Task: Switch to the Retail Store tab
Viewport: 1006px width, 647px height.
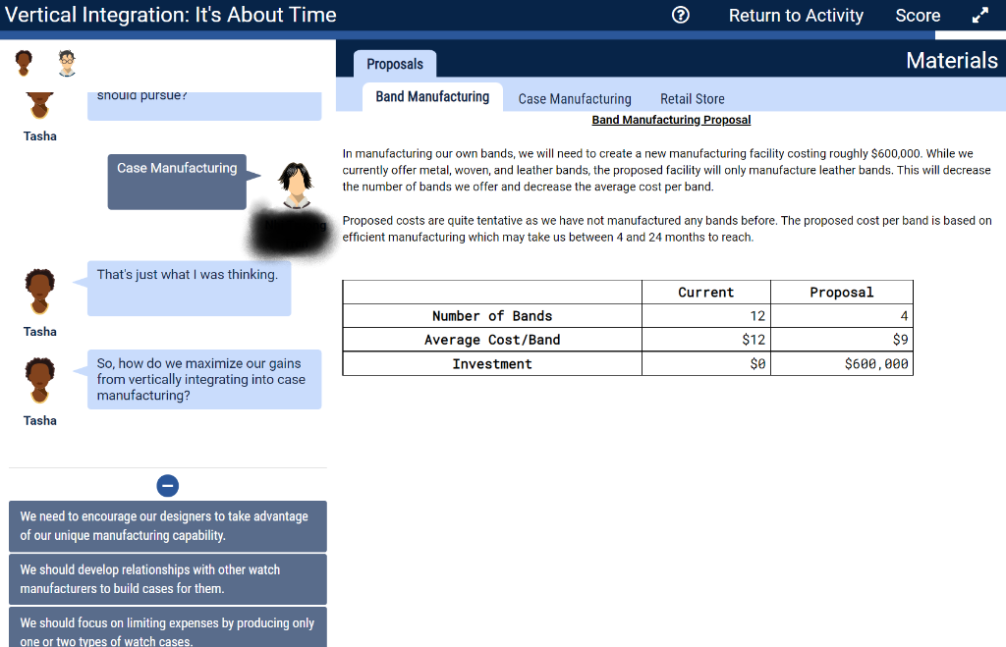Action: click(692, 98)
